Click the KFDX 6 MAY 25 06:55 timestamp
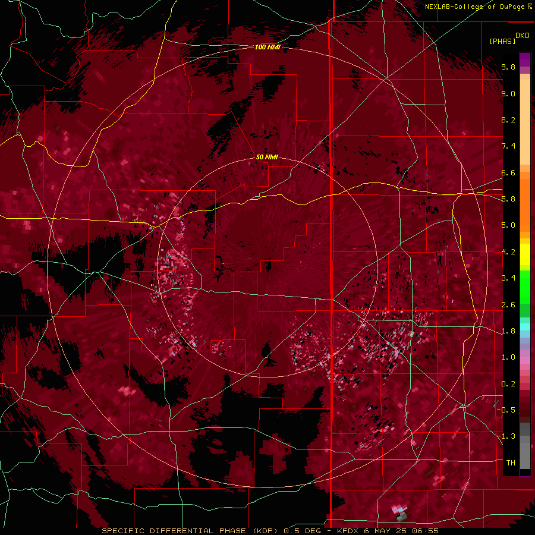The height and width of the screenshot is (535, 535). tap(388, 531)
